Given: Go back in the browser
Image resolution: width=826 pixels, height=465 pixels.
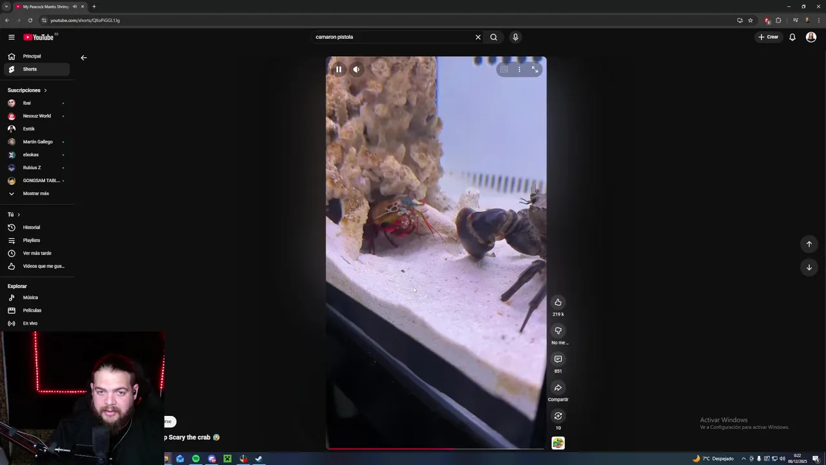Looking at the screenshot, I should (7, 20).
